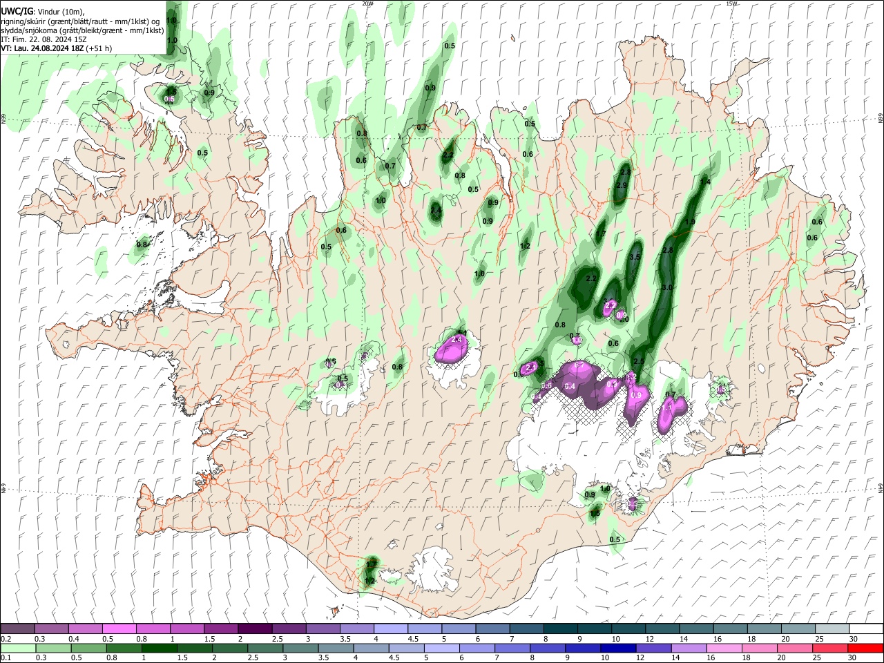884x663 pixels.
Task: Click the bright magenta swatch between 0.5 and 0.8
Action: 119,628
